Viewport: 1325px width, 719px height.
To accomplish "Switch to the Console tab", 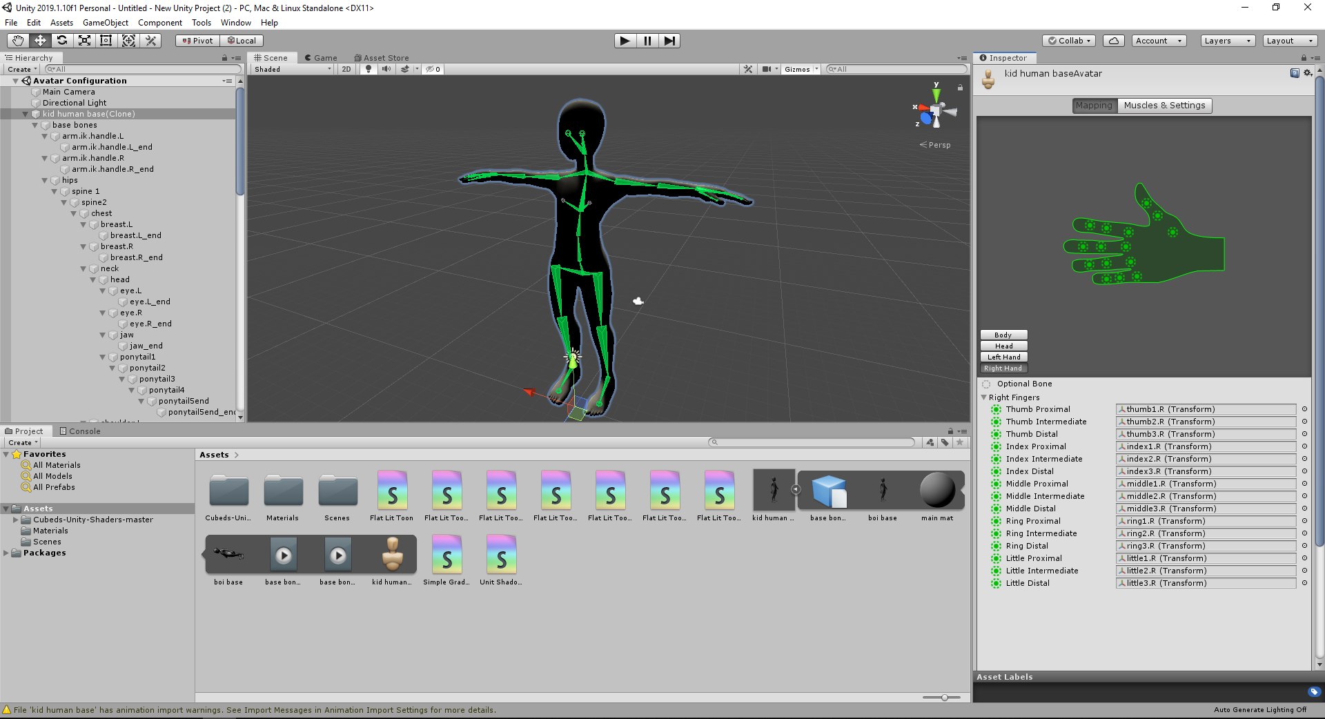I will coord(80,431).
